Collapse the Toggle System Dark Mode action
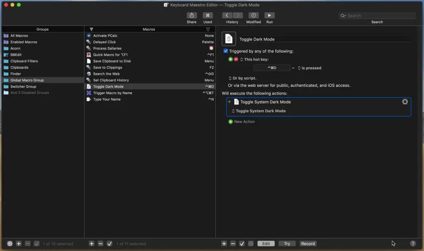This screenshot has width=424, height=251. (229, 102)
